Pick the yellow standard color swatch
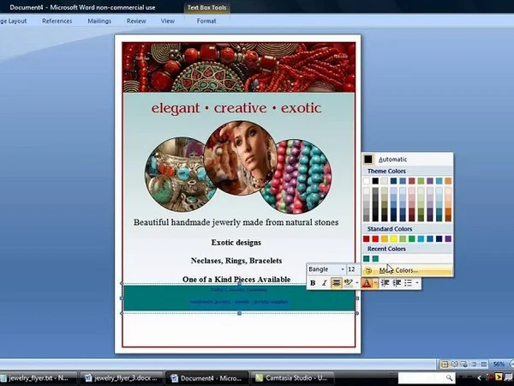The height and width of the screenshot is (386, 514). coord(394,239)
